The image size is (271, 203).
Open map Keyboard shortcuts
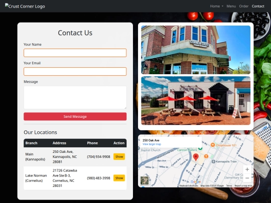click(189, 186)
